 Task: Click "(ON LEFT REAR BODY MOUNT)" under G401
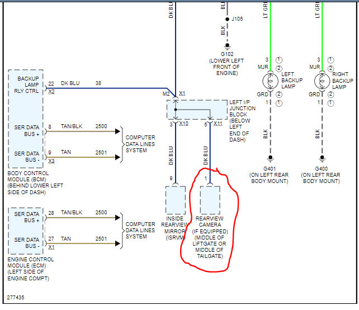tap(269, 178)
